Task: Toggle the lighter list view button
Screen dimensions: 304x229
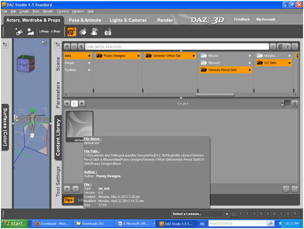Action: point(295,104)
